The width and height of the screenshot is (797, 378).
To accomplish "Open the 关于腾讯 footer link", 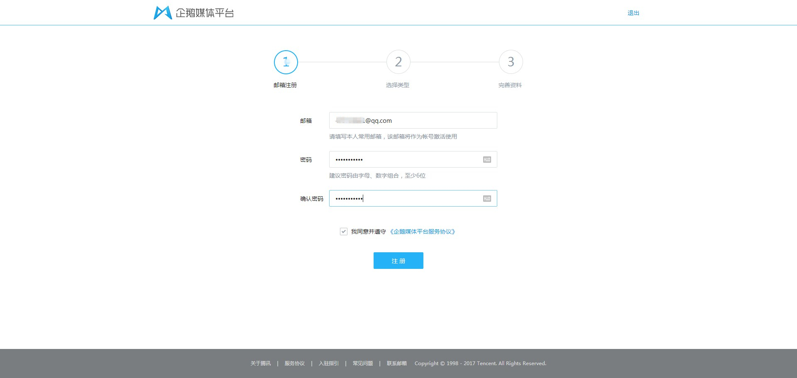I will pos(260,363).
